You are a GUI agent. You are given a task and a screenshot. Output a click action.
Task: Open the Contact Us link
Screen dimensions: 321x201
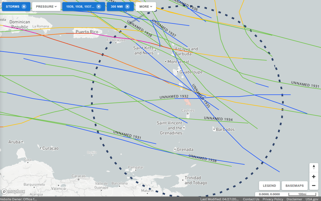251,199
